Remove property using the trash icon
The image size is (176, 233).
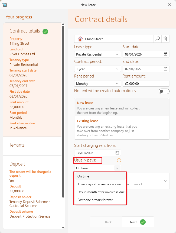pyautogui.click(x=165, y=39)
